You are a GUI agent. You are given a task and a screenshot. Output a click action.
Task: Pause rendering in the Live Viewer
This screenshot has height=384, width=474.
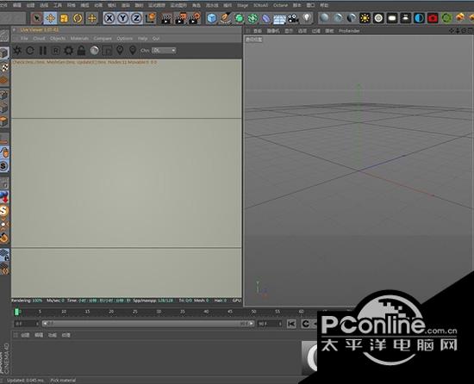click(43, 51)
